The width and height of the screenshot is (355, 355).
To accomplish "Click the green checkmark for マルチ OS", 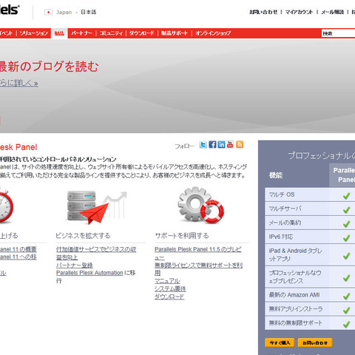I will tap(346, 196).
